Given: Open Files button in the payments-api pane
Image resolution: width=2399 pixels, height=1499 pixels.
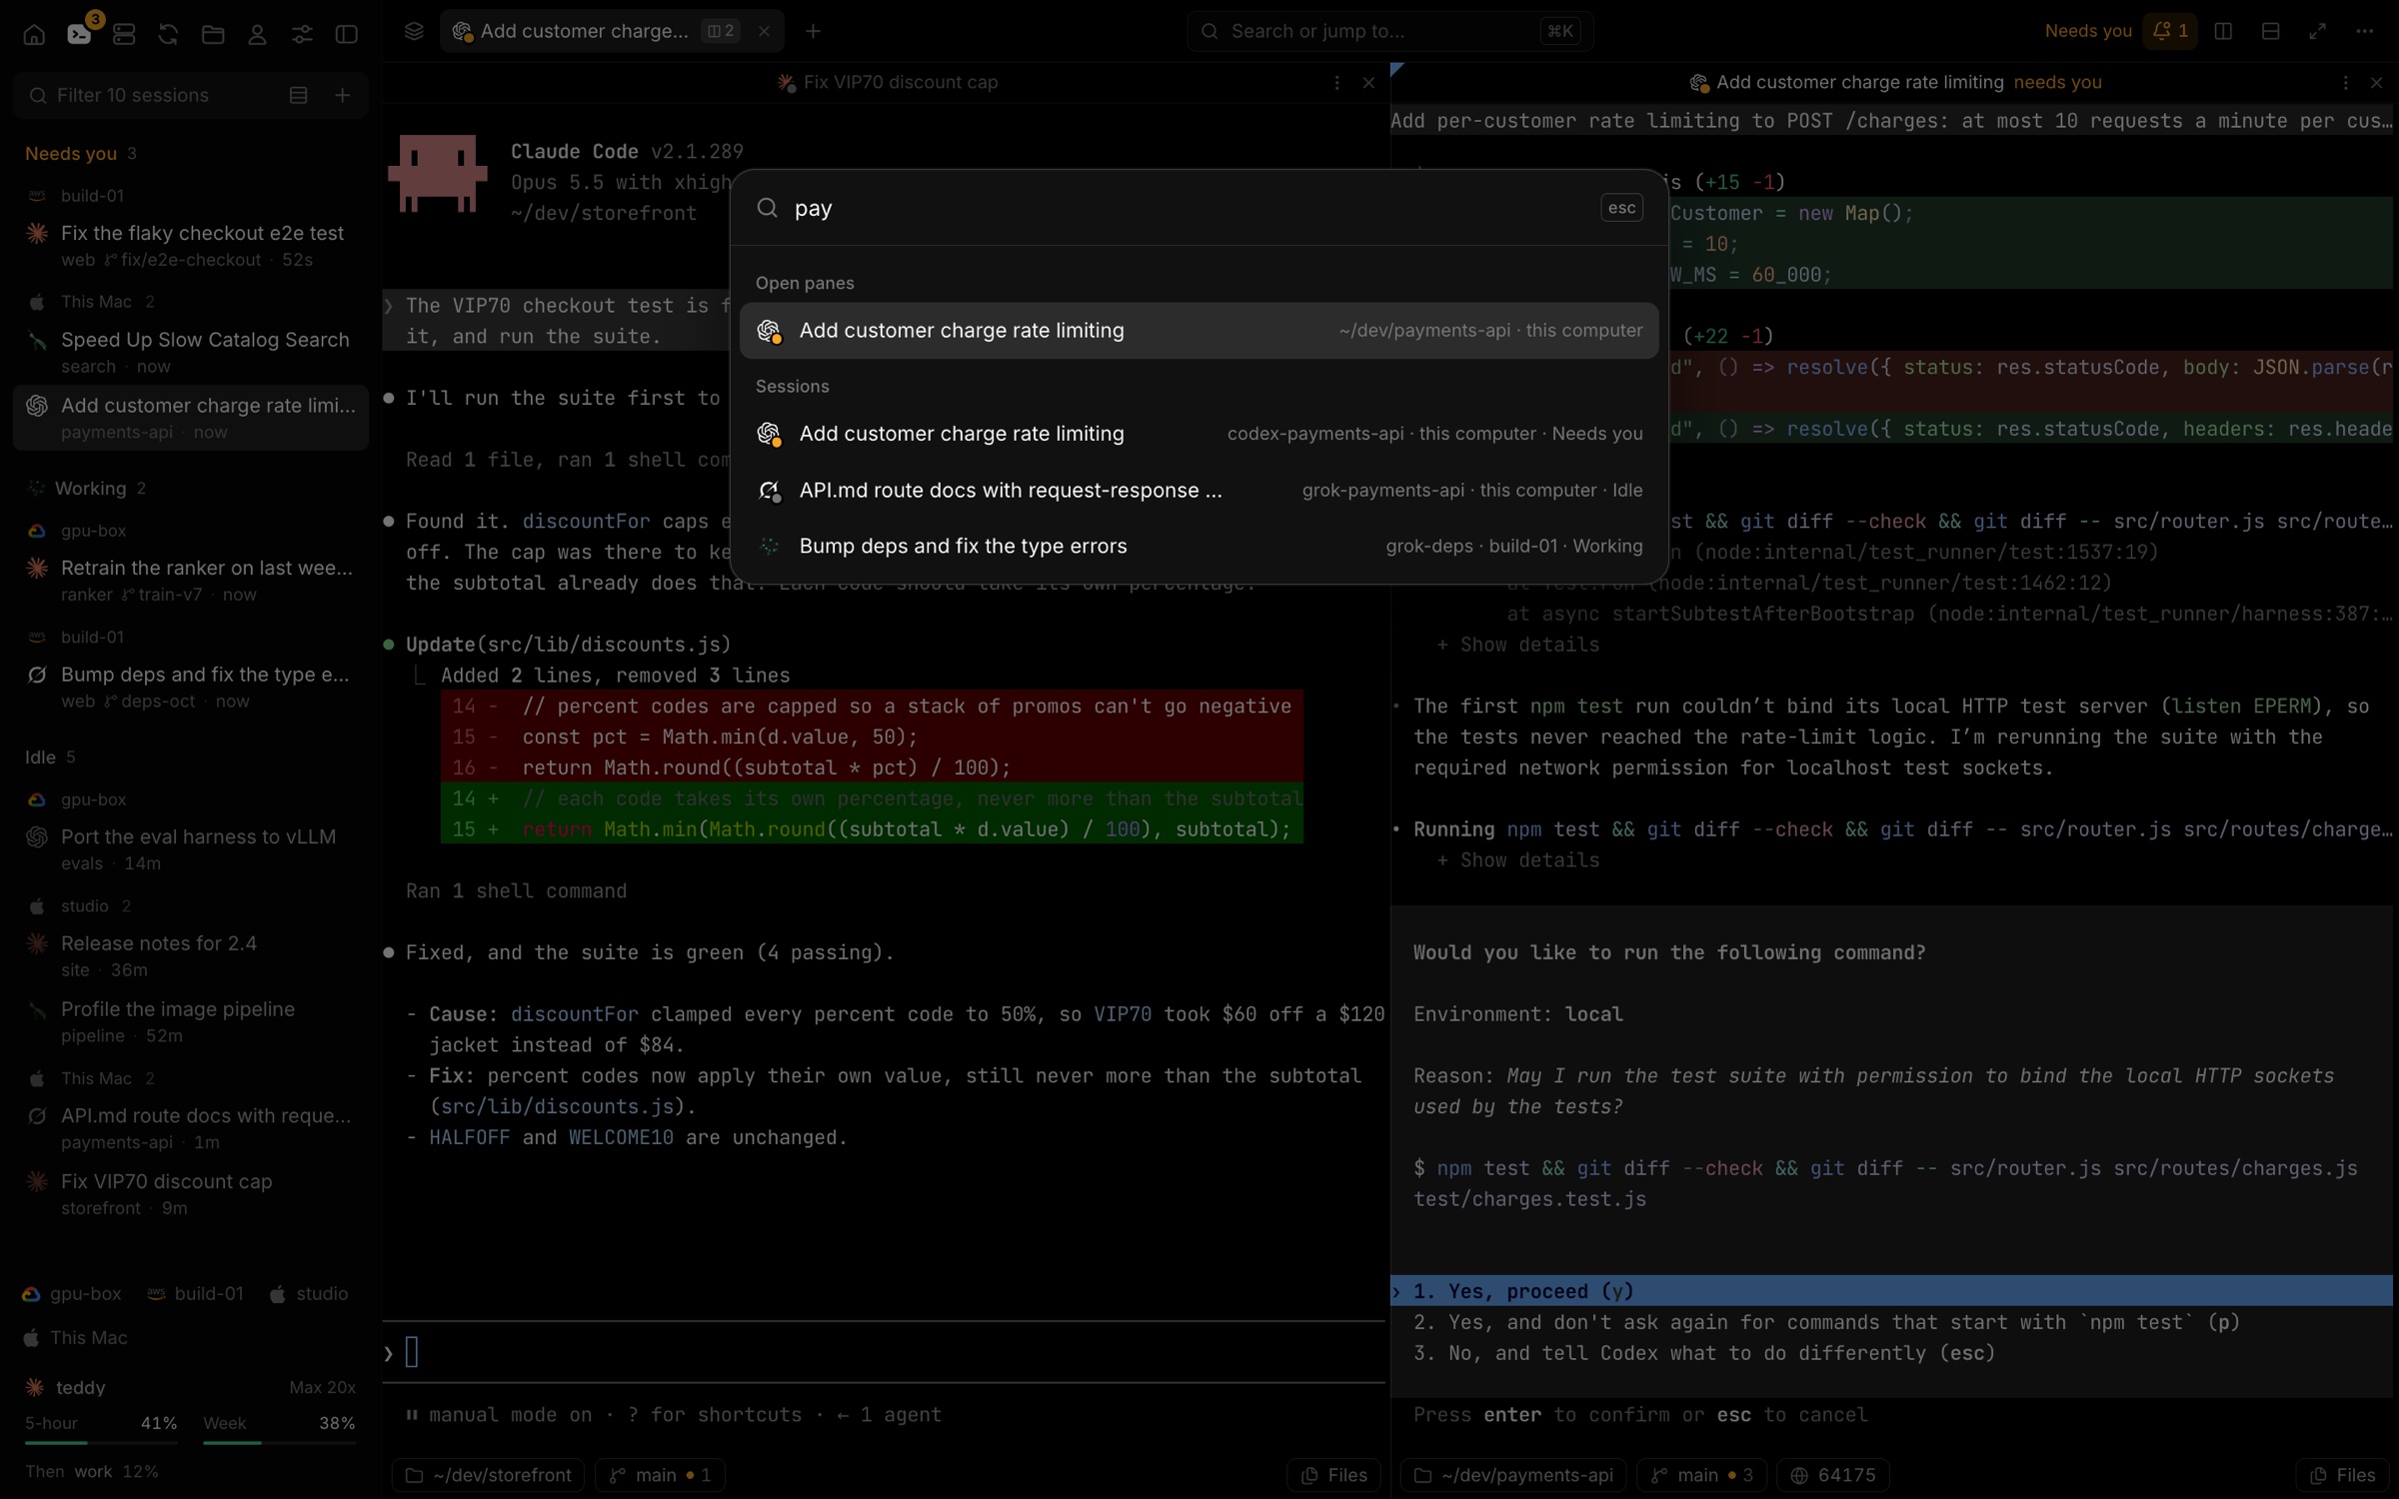Looking at the screenshot, I should tap(2342, 1475).
